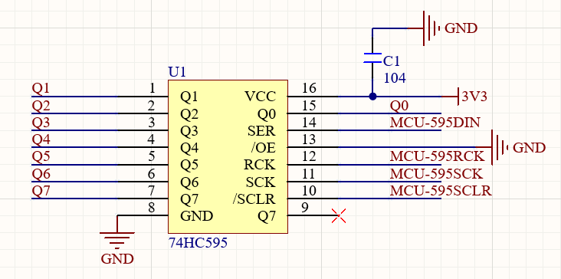Select the Q2 net label on the pin 2 wire
The width and height of the screenshot is (561, 279).
pyautogui.click(x=41, y=106)
